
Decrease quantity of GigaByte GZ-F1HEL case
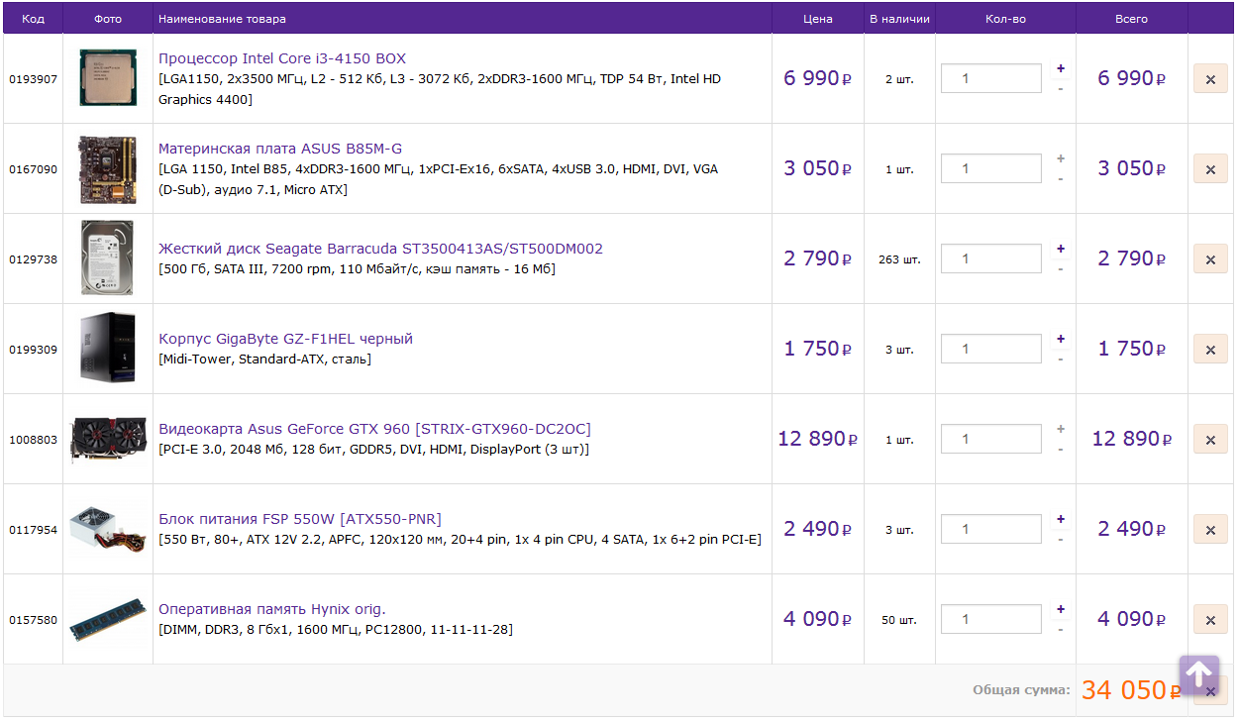(x=1061, y=360)
